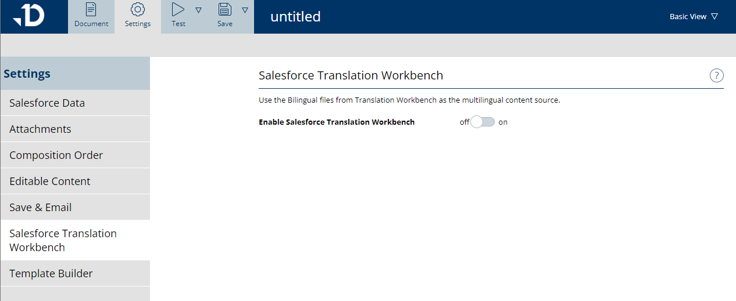The height and width of the screenshot is (301, 736).
Task: Click the Settings gear icon
Action: (138, 10)
